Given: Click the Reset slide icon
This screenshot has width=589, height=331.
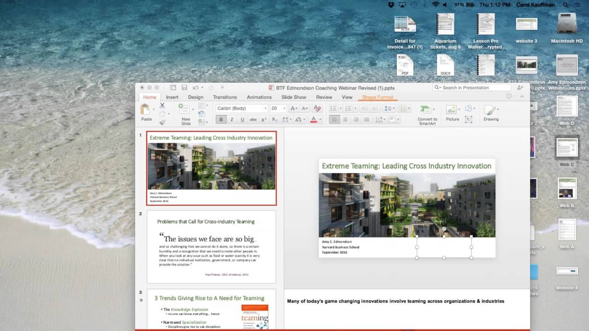Looking at the screenshot, I should point(201,114).
